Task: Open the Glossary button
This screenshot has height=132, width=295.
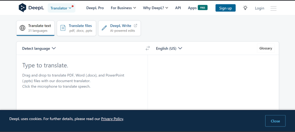Action: pyautogui.click(x=265, y=48)
